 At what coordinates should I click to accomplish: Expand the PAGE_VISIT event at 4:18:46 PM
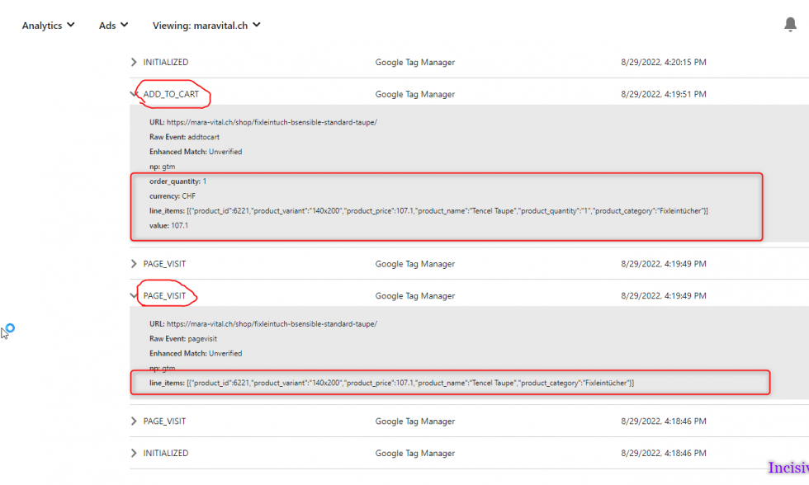(135, 421)
